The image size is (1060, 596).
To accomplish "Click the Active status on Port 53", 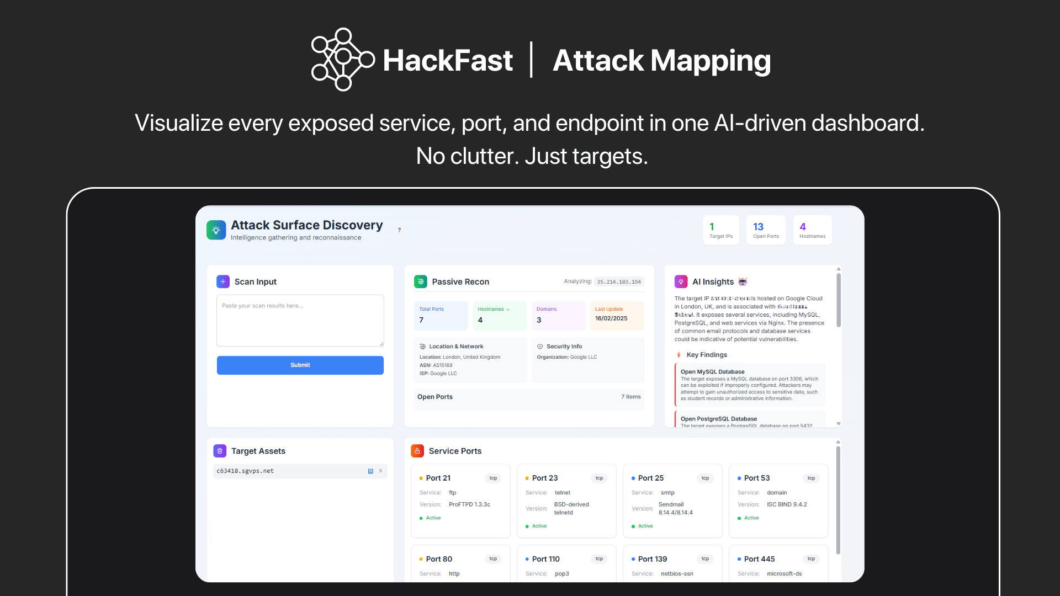I will (x=748, y=518).
